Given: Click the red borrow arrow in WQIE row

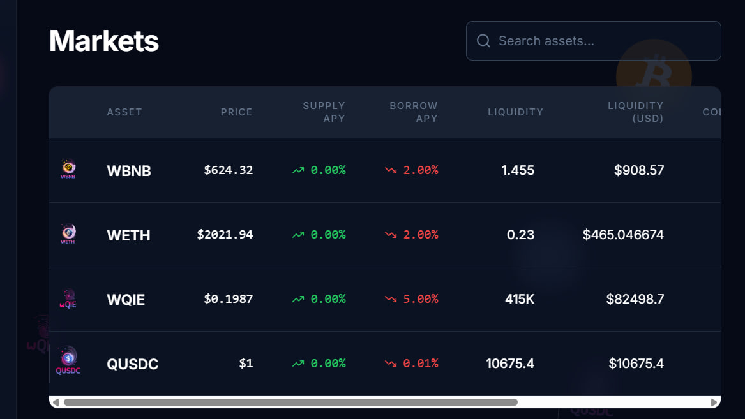Looking at the screenshot, I should (x=391, y=299).
